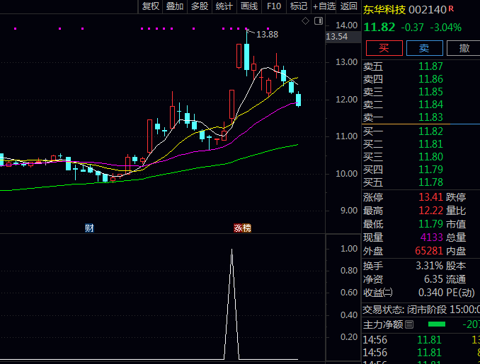Open the 统计 statistics menu
This screenshot has width=480, height=364.
[x=224, y=6]
